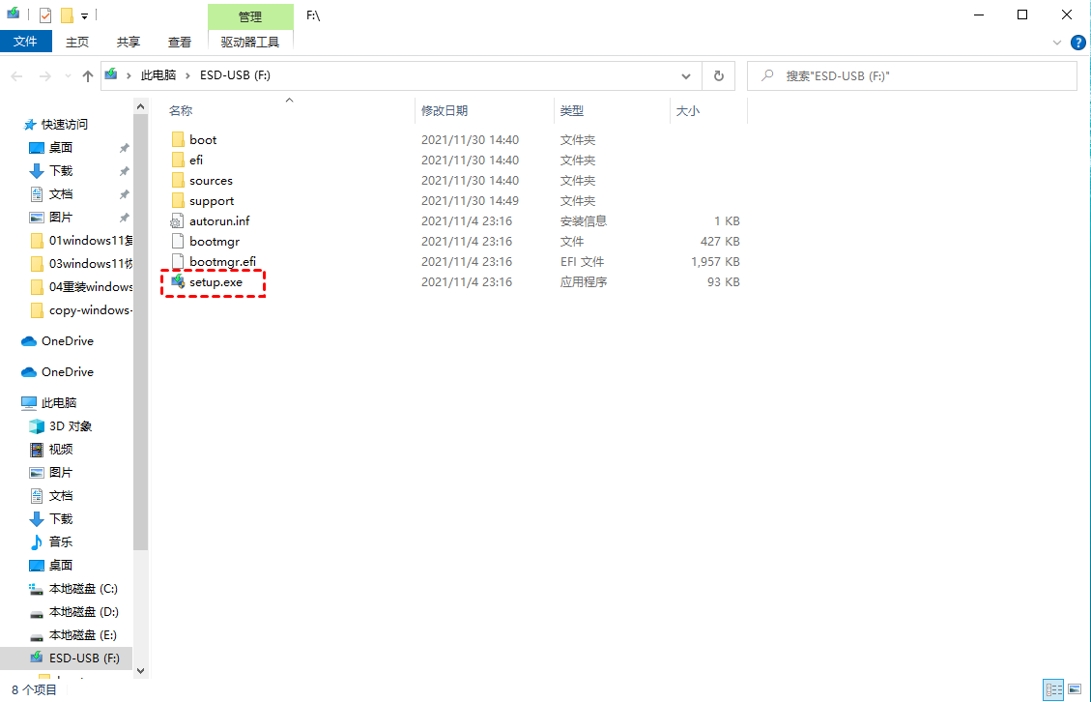Open the 驱动器工具 tab

pyautogui.click(x=249, y=42)
